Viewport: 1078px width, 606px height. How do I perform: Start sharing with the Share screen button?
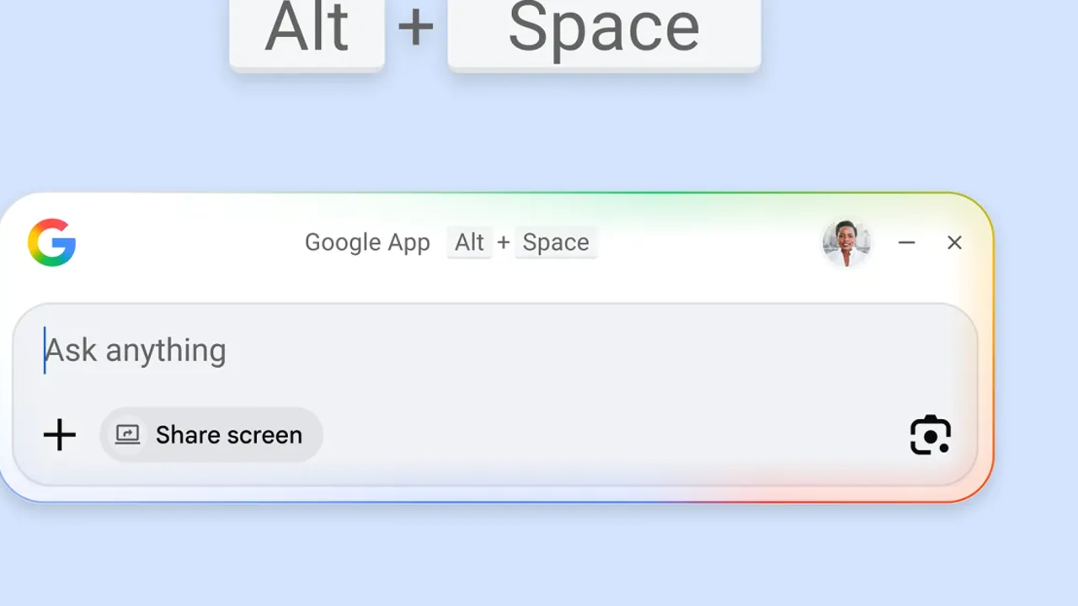211,434
